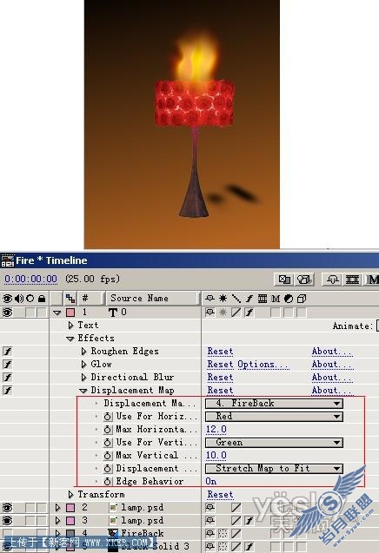379x553 pixels.
Task: Open the Displacement Map layer dropdown (FireBack)
Action: 274,404
